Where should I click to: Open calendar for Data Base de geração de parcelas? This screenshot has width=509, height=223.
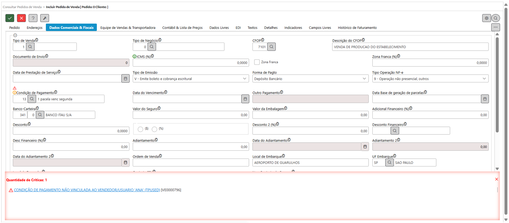485,99
